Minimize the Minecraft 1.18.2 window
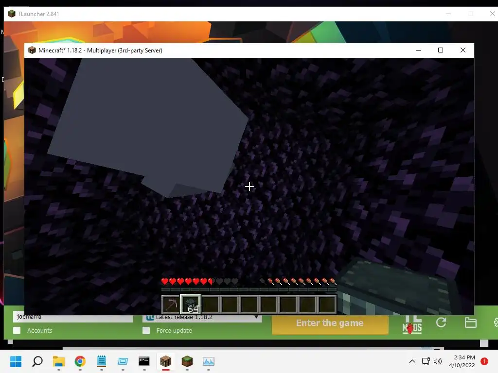Image resolution: width=498 pixels, height=373 pixels. pyautogui.click(x=419, y=50)
